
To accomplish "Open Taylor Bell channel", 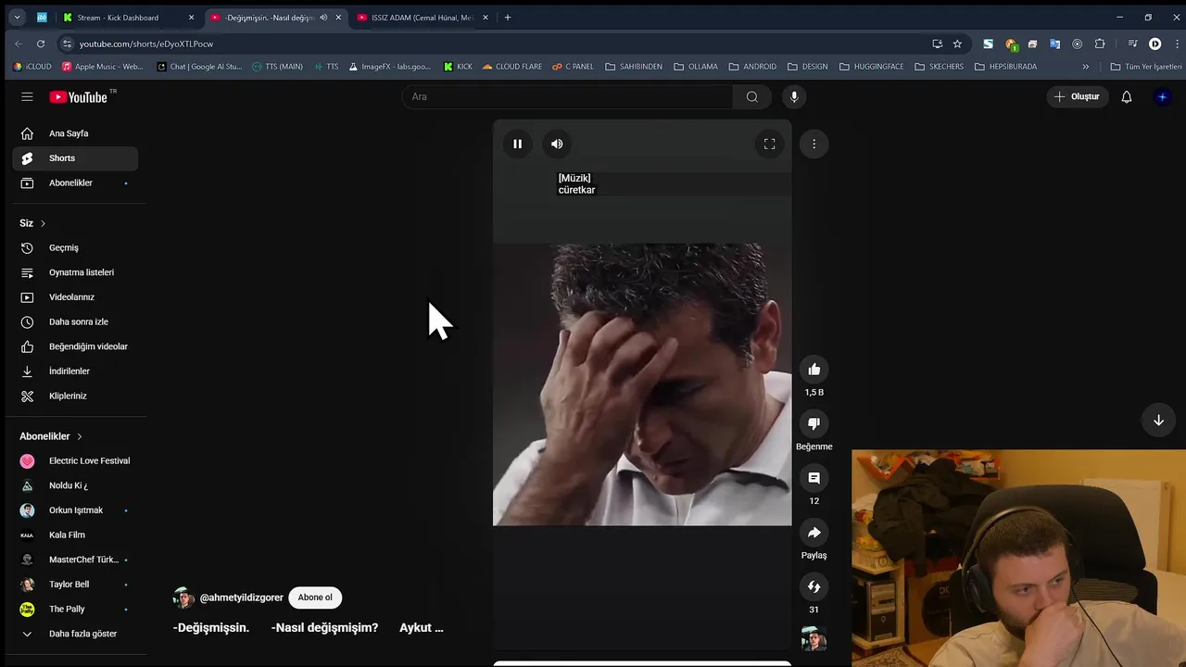I will [75, 585].
